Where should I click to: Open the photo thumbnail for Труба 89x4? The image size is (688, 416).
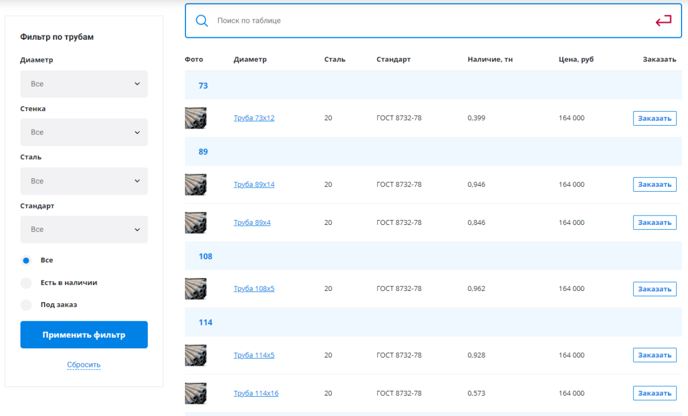pos(195,223)
